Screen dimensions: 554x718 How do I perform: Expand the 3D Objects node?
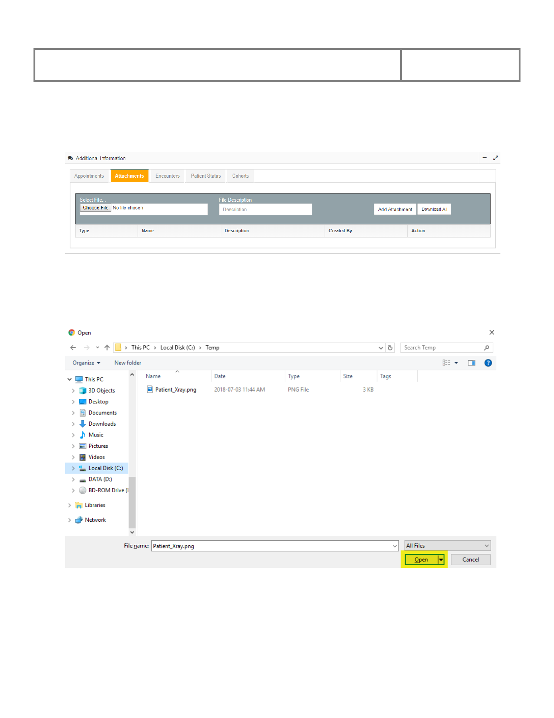pyautogui.click(x=73, y=390)
